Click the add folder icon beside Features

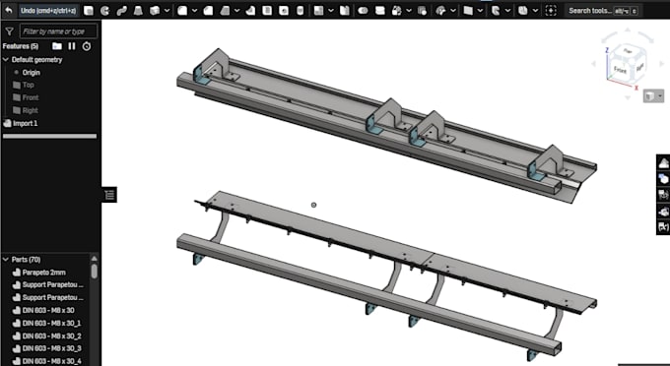tap(57, 46)
